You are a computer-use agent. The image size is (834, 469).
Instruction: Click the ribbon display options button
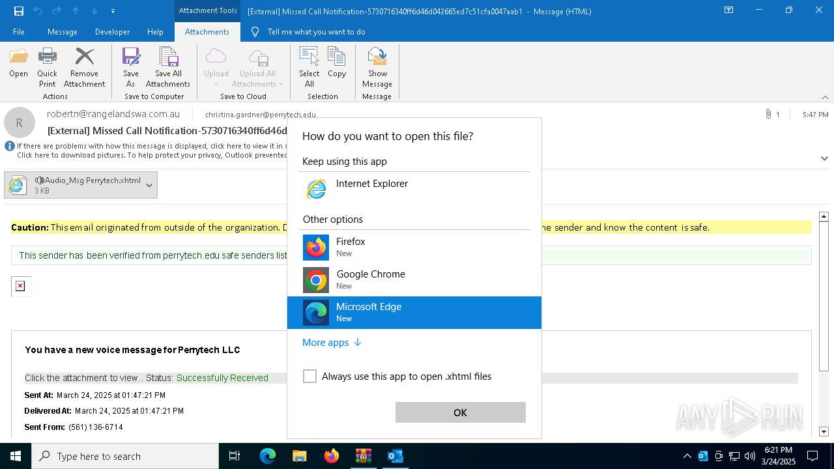coord(729,10)
